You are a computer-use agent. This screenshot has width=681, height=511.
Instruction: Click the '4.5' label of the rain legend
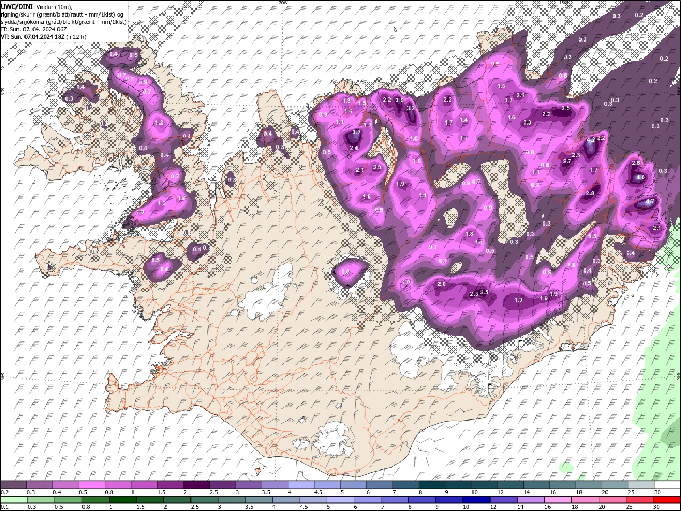(303, 507)
